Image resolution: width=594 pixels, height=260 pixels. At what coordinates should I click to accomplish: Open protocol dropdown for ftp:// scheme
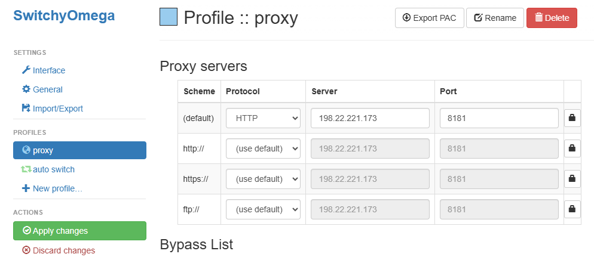(264, 209)
